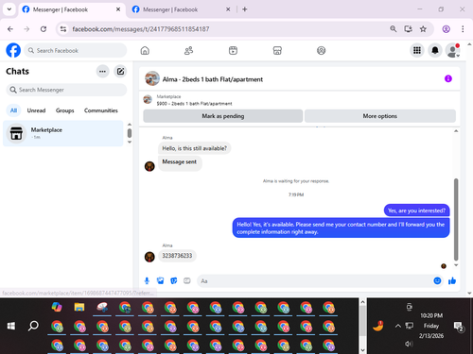
Task: Open conversation information purple icon
Action: coord(448,78)
